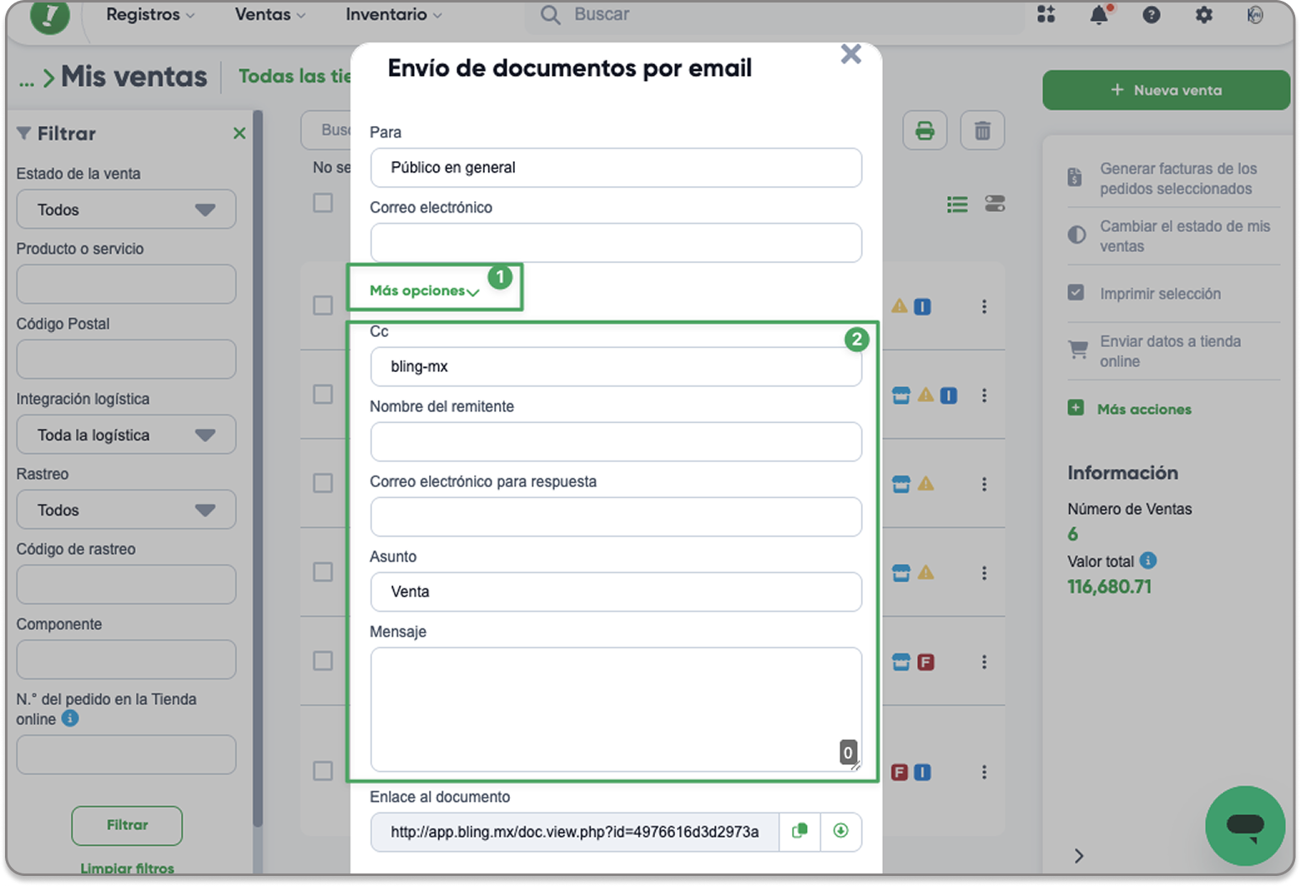Open notifications bell icon

coord(1100,14)
